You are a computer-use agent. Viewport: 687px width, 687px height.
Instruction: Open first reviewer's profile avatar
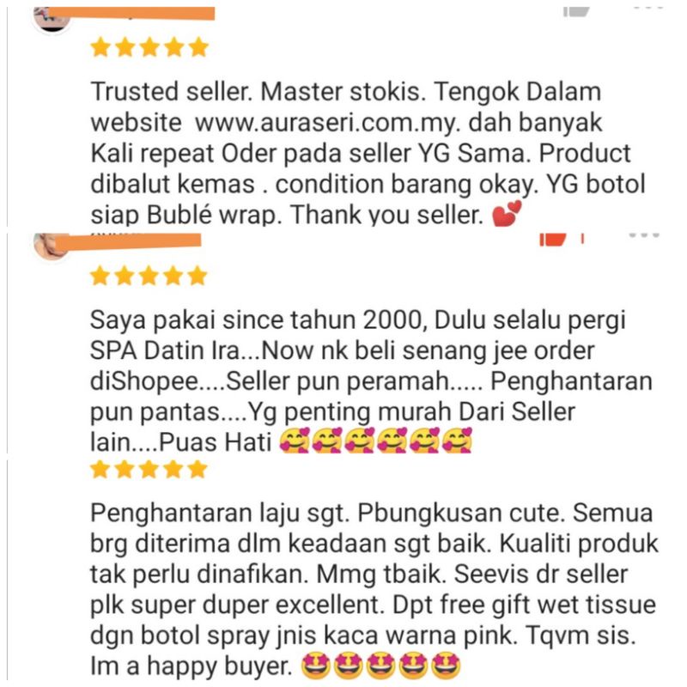(52, 20)
